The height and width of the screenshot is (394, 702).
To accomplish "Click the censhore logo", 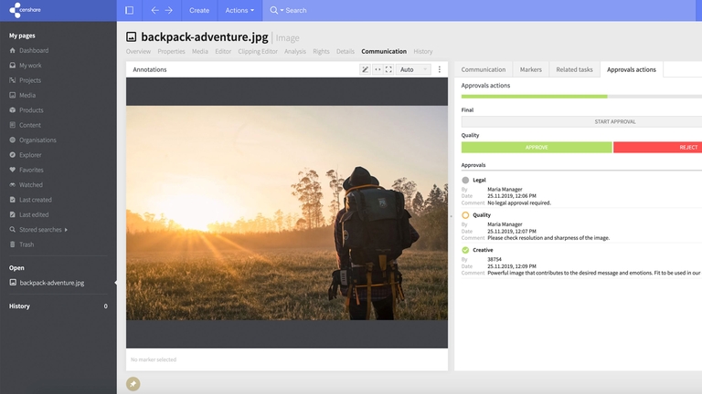I will click(25, 10).
